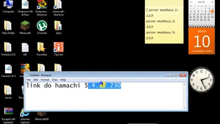Screen dimensions: 220x124
Task: Select the Terraria 1.0.3 file icon below folders
Action: 8,71
